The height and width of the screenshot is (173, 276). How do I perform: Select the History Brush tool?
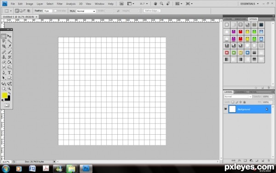click(9, 57)
